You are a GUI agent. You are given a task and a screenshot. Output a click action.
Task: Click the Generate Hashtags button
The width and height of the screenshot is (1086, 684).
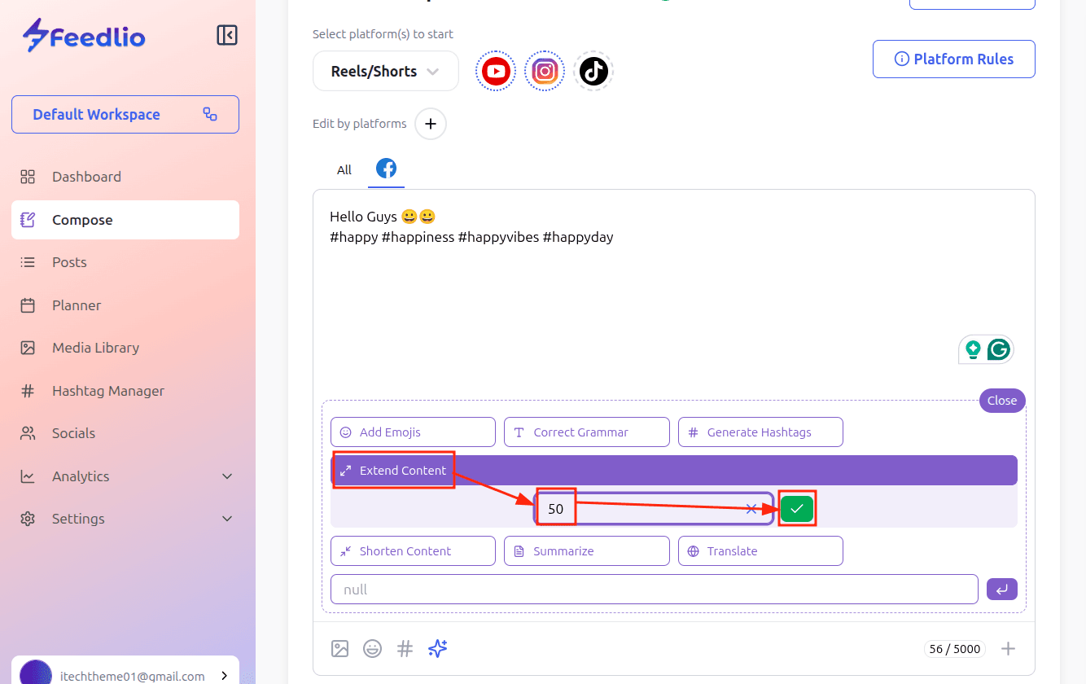pyautogui.click(x=760, y=432)
